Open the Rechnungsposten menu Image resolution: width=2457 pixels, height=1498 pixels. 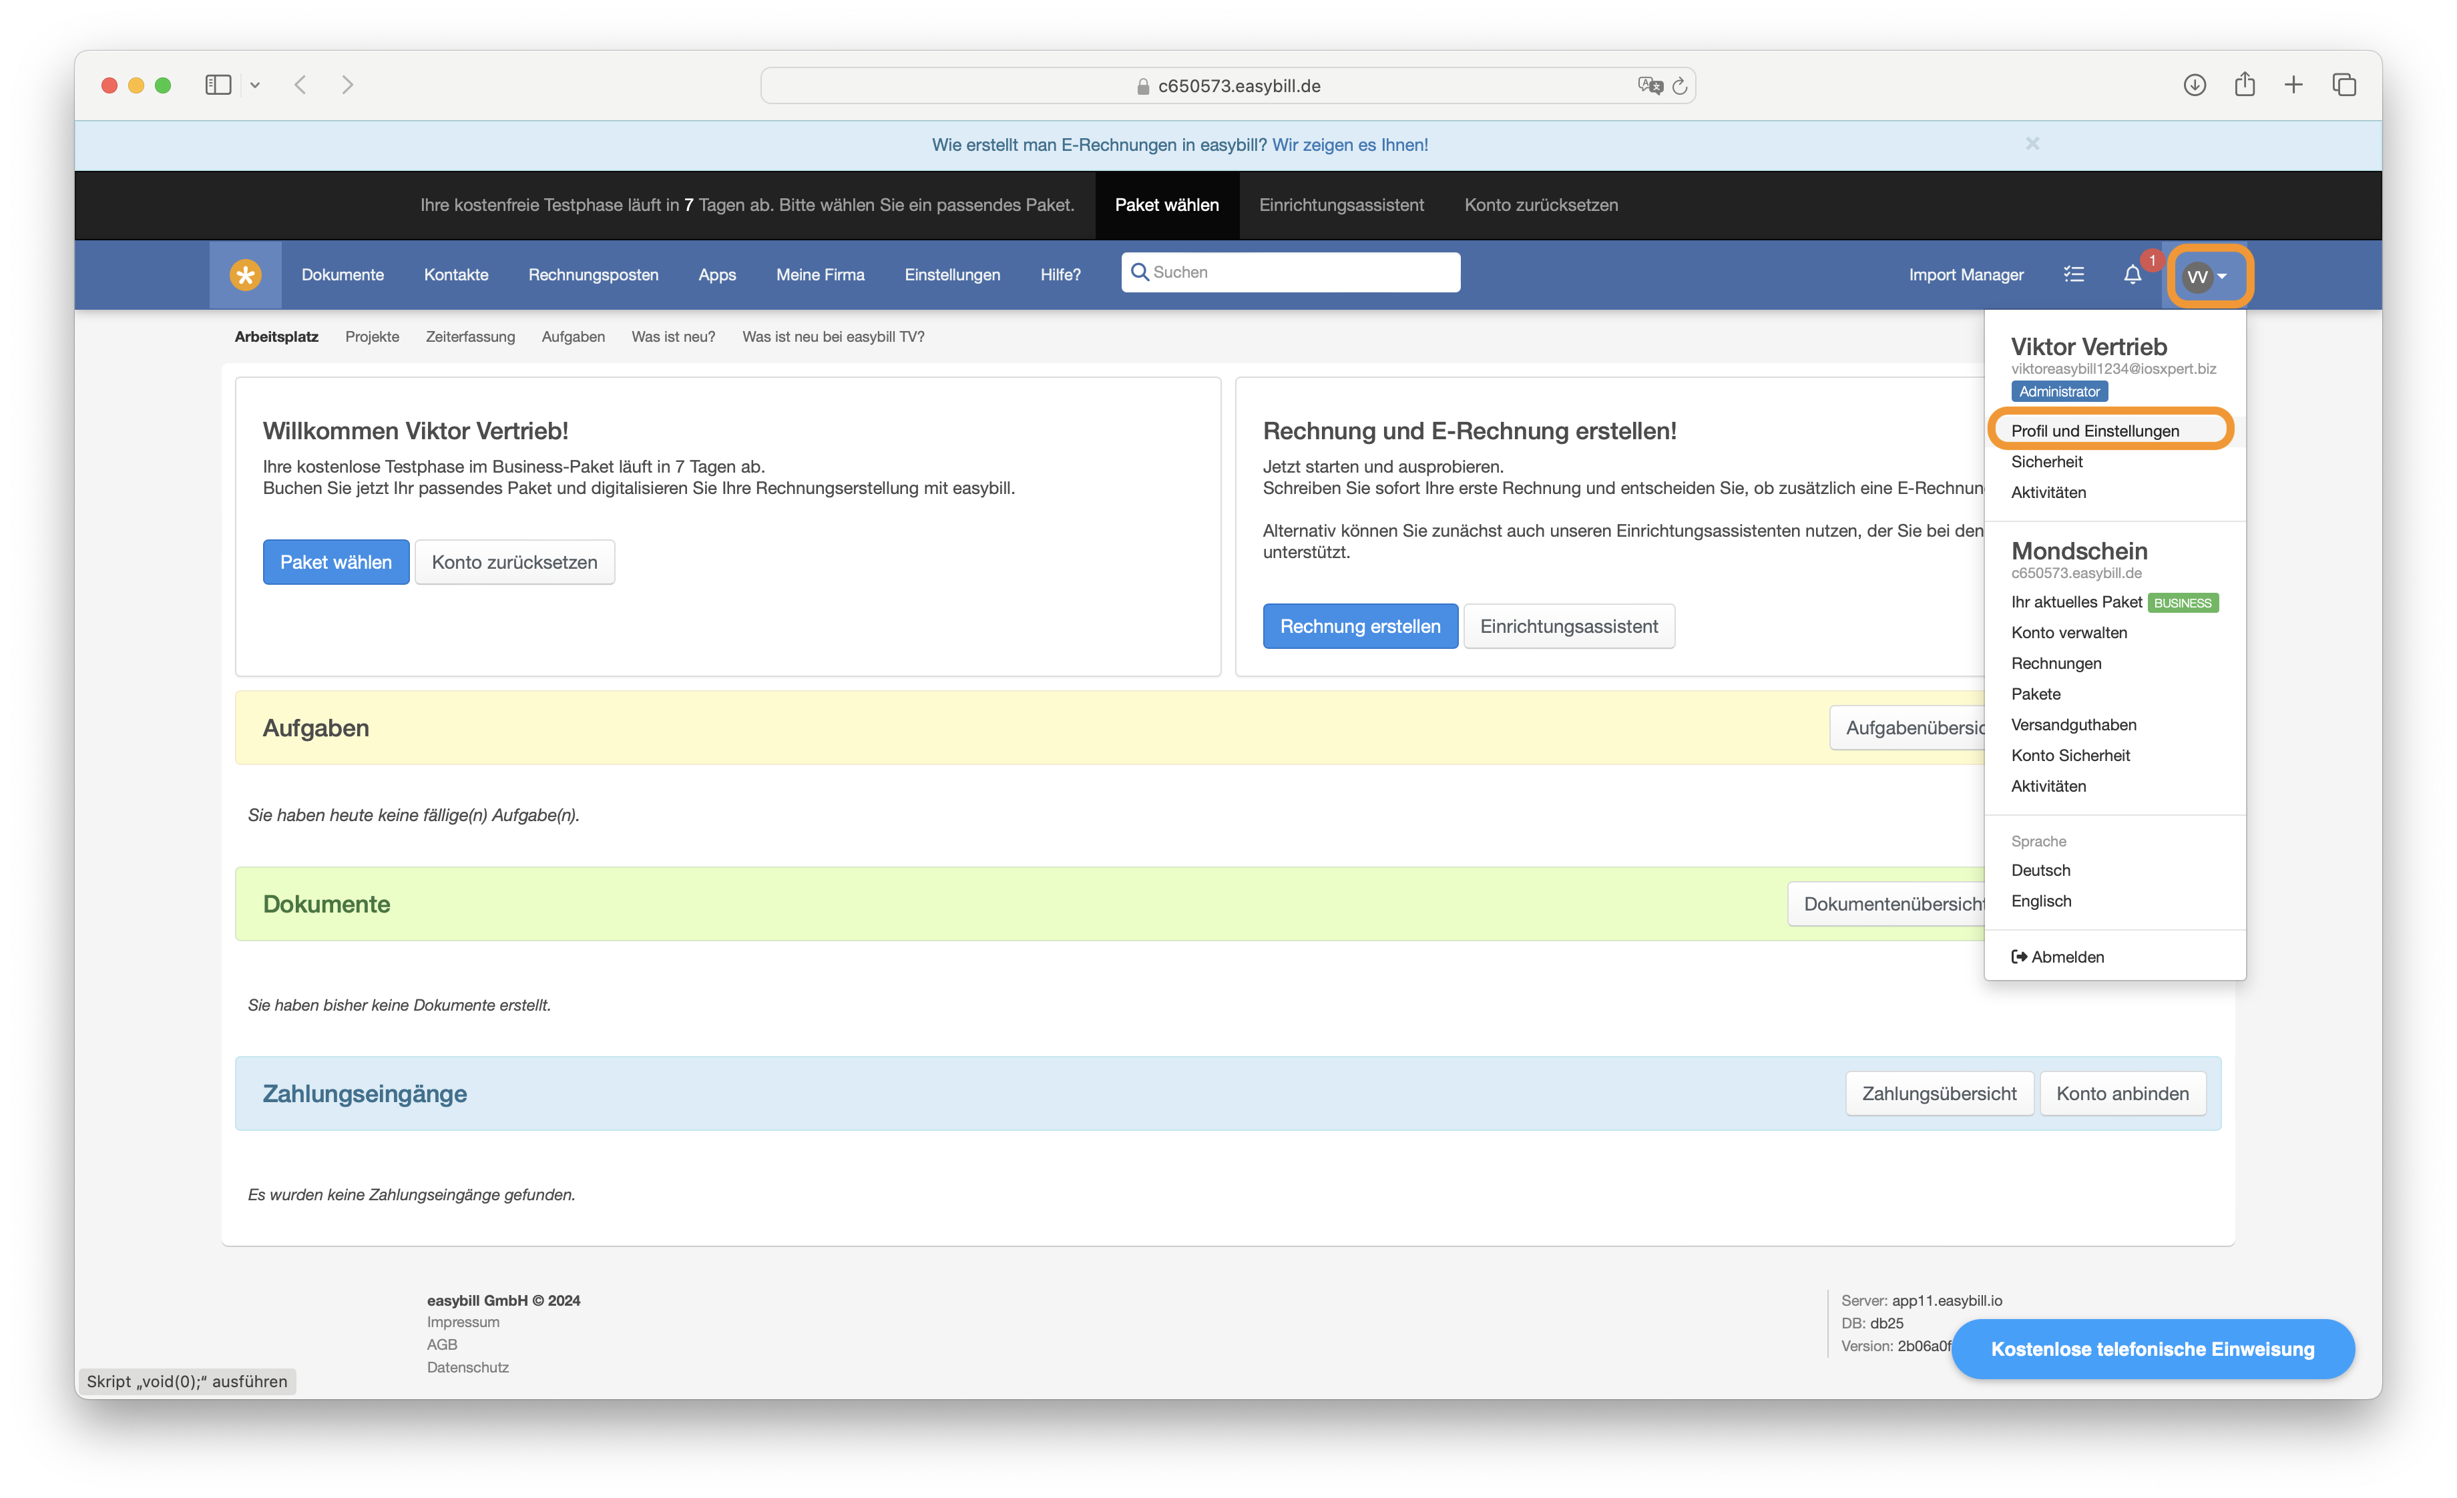pyautogui.click(x=594, y=274)
